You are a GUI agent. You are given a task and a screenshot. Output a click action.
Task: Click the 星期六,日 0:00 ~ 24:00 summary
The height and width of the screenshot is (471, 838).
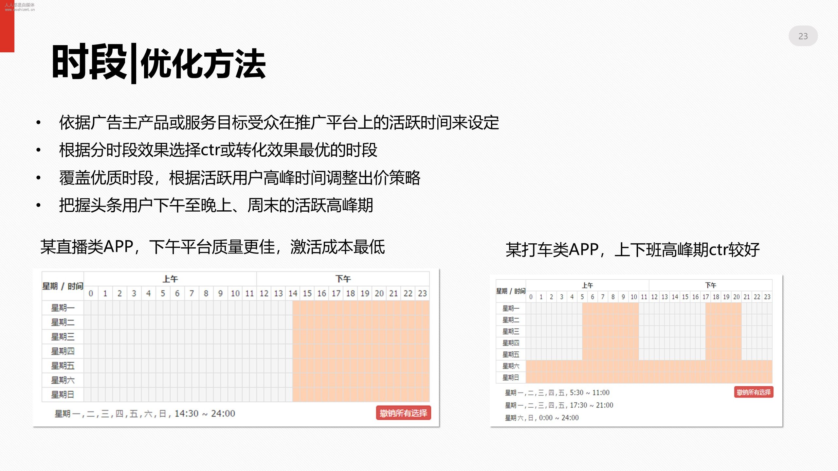point(541,418)
